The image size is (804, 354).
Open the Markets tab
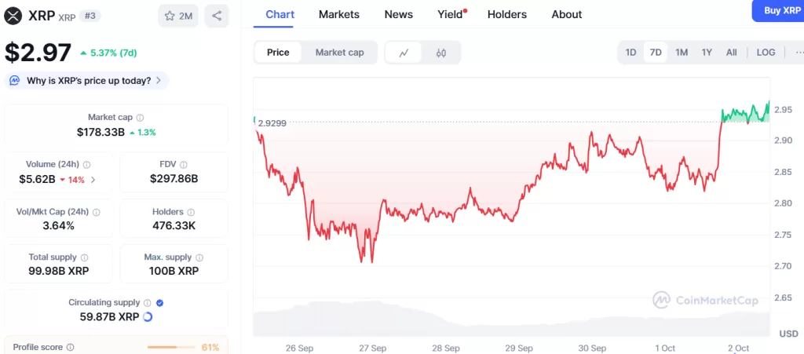(339, 14)
